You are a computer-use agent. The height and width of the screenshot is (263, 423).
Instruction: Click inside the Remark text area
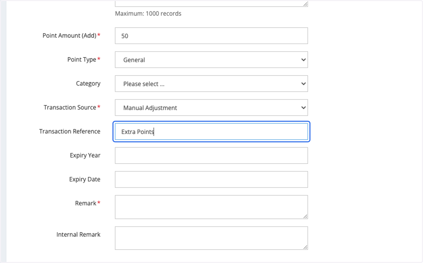click(x=211, y=207)
